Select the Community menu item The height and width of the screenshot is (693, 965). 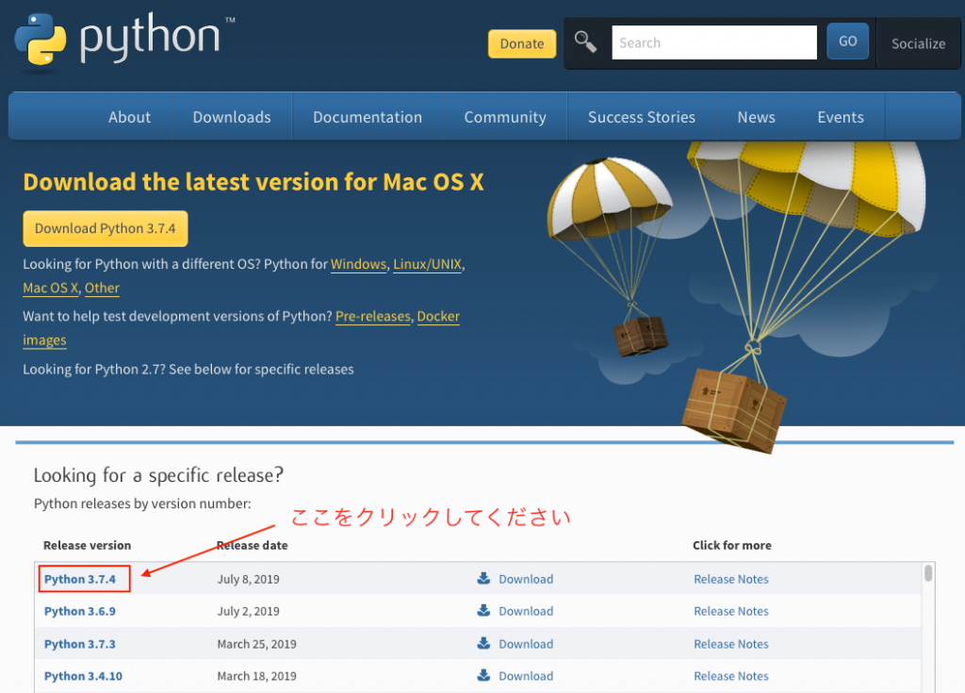505,116
